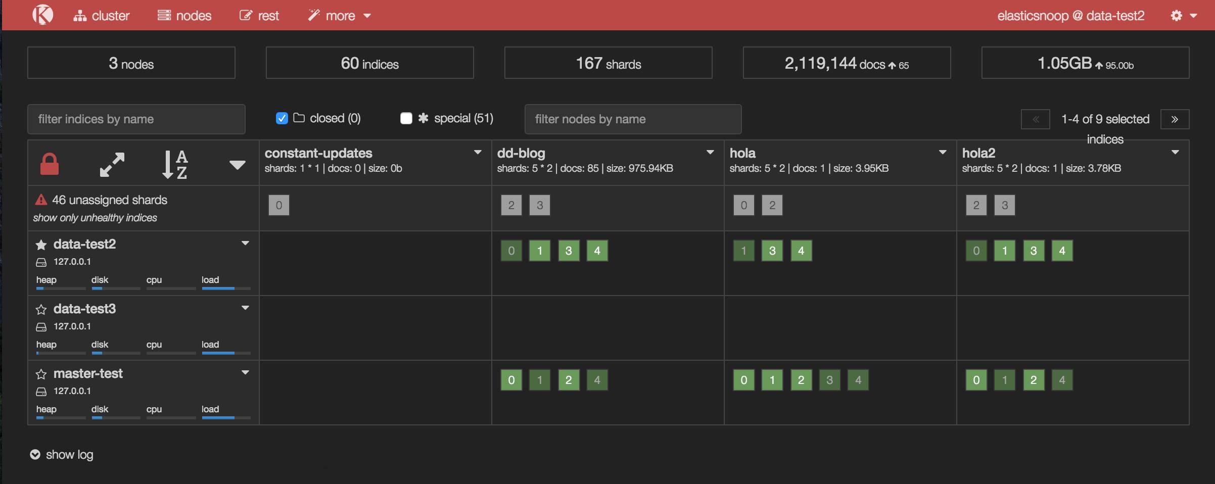Click show only unhealthy indices
This screenshot has height=484, width=1215.
[x=95, y=218]
